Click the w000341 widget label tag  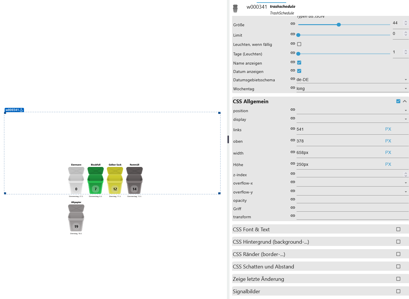point(14,110)
